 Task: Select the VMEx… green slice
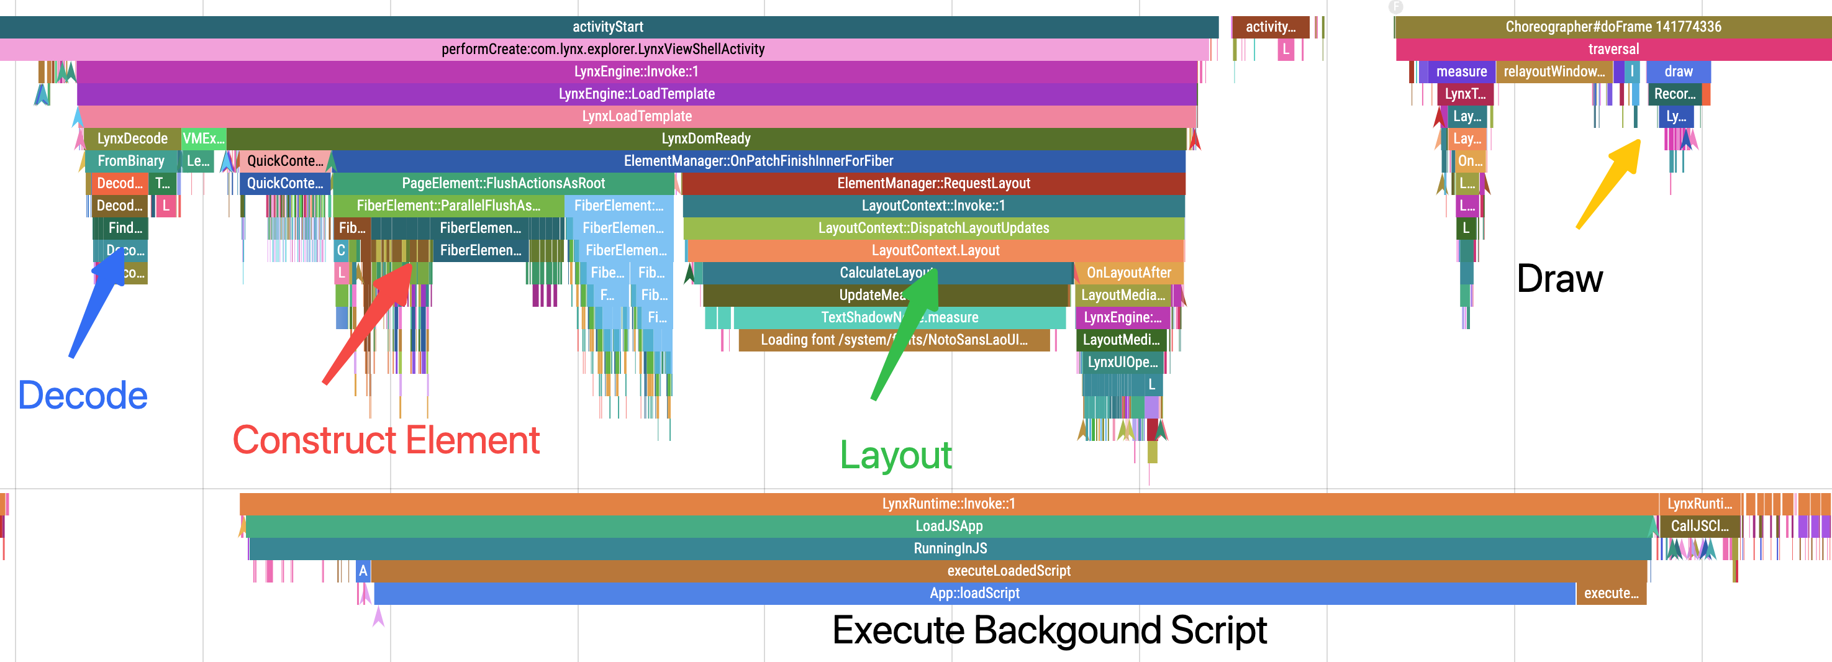(x=204, y=138)
